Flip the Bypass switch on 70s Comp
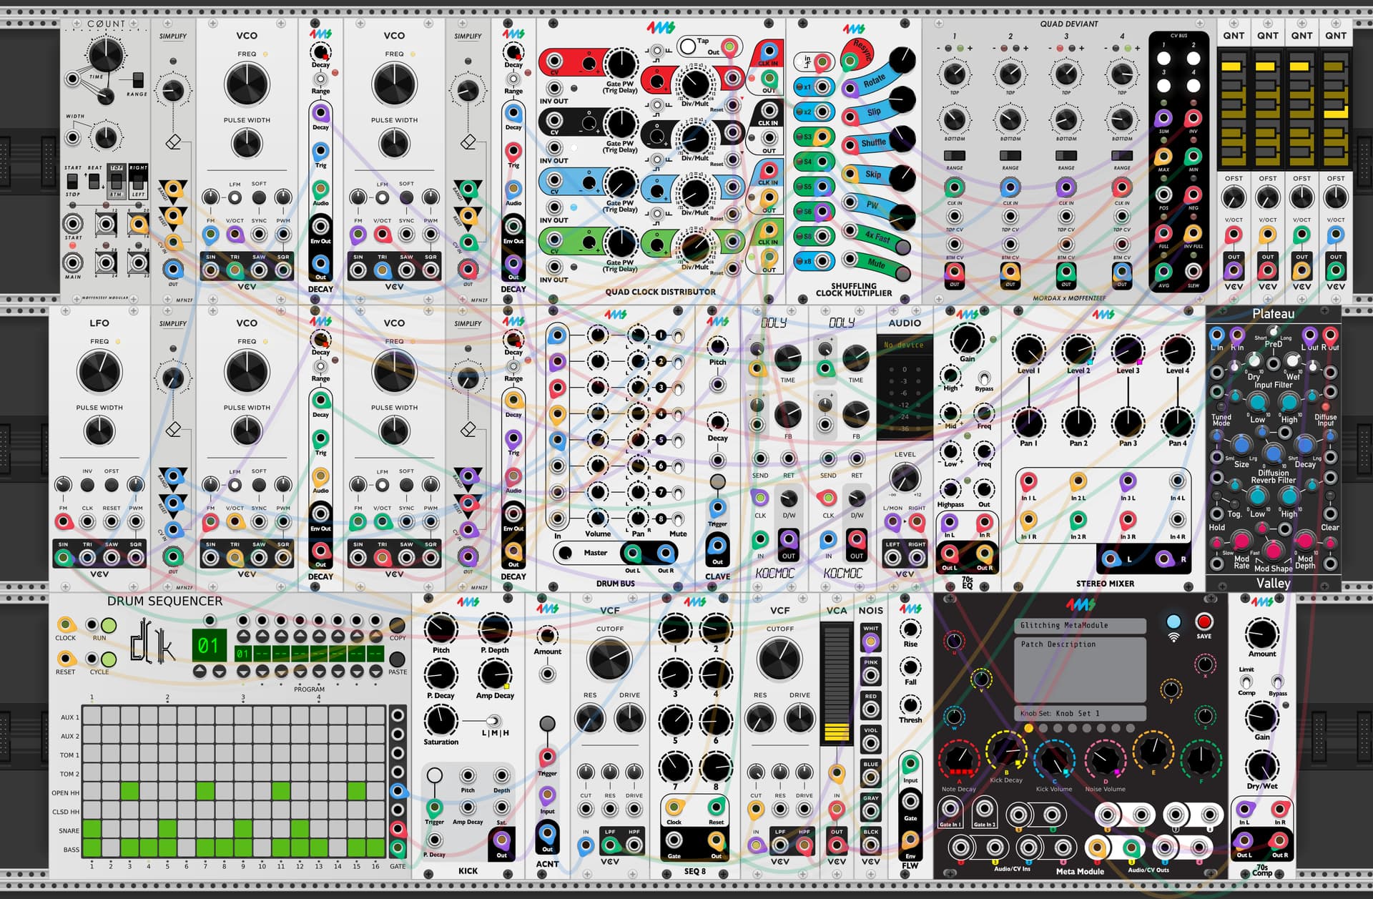1373x899 pixels. click(1277, 682)
